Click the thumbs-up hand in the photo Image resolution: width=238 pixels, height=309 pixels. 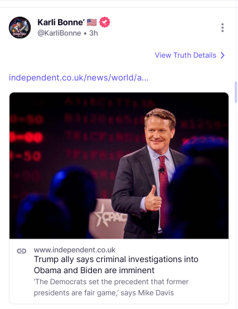point(153,198)
